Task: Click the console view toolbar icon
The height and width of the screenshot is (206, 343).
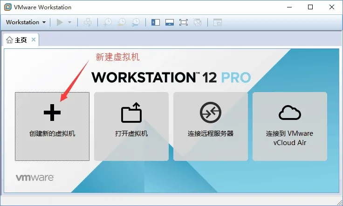Action: pyautogui.click(x=218, y=22)
